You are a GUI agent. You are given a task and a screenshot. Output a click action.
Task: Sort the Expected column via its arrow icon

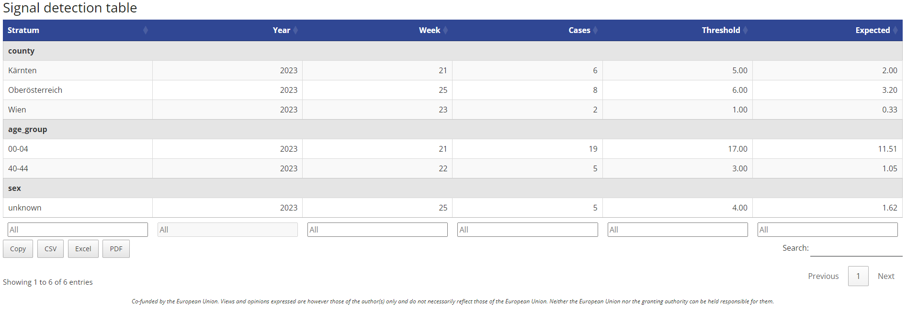tap(895, 30)
